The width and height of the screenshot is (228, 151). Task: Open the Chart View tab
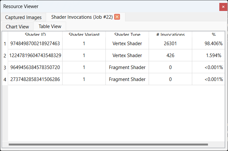(17, 27)
